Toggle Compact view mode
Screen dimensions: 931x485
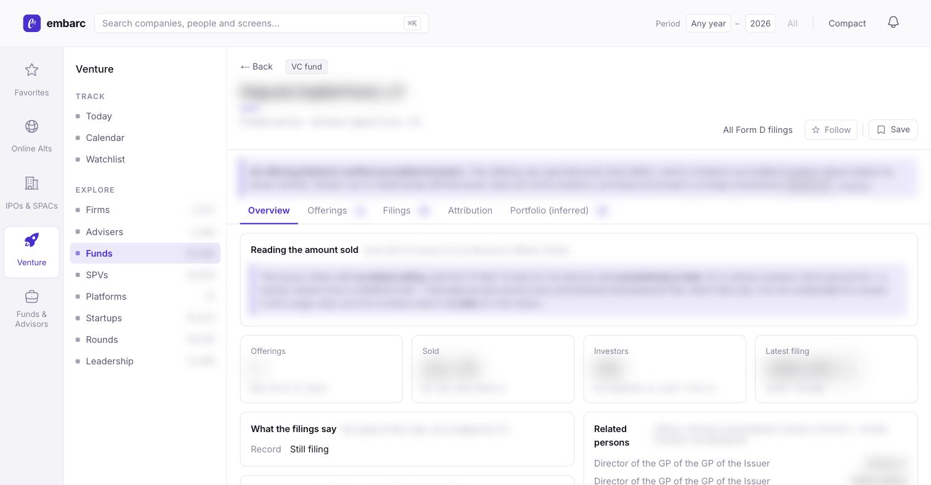point(847,23)
